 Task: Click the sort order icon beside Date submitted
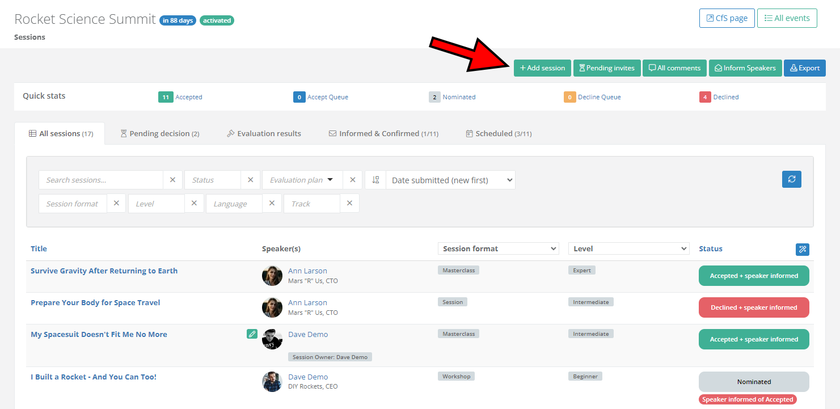375,180
